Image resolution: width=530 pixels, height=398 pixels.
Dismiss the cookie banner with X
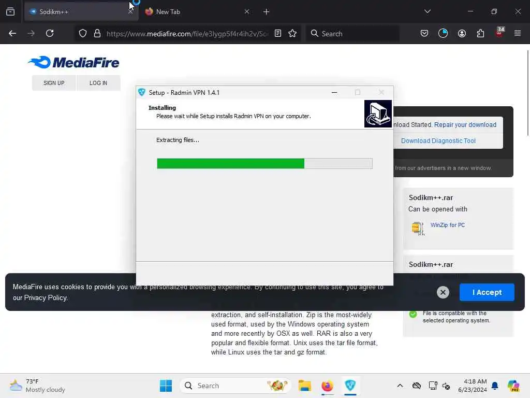pos(443,292)
